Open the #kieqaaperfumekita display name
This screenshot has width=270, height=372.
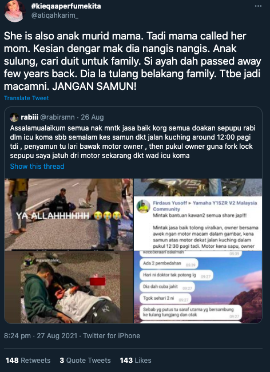point(66,6)
